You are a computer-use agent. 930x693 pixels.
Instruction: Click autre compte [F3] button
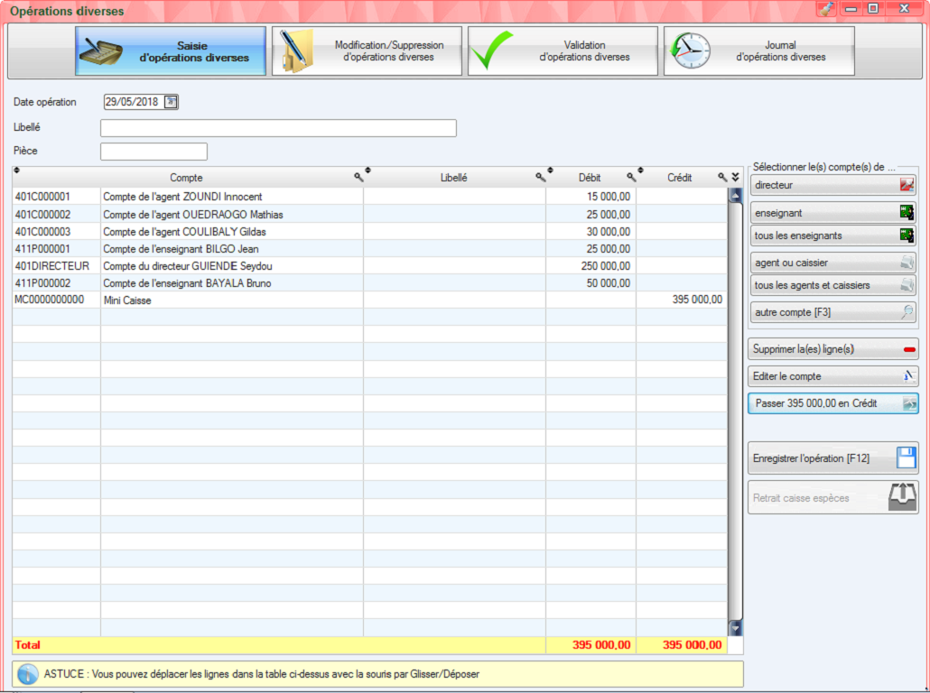[x=832, y=312]
